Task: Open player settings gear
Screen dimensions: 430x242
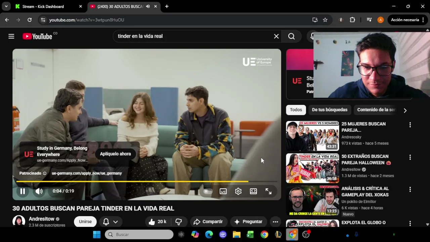Action: click(x=238, y=191)
